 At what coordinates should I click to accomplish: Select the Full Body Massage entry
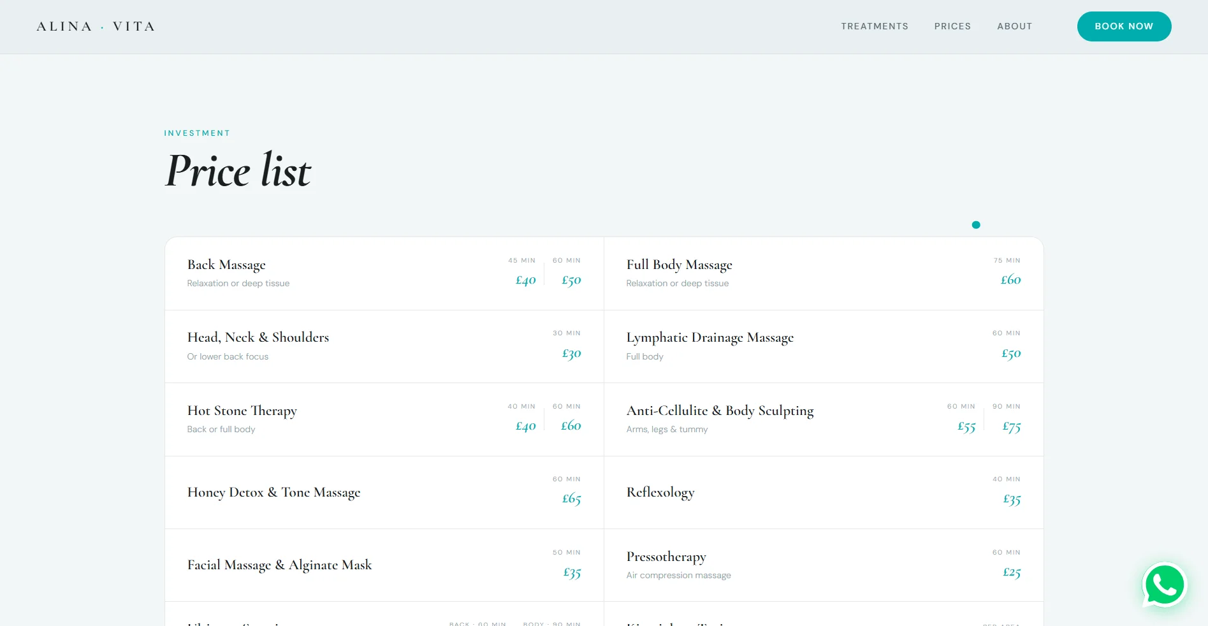(x=679, y=265)
